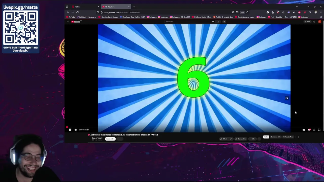Toggle subtitles in the video player
Image resolution: width=324 pixels, height=182 pixels.
304,130
